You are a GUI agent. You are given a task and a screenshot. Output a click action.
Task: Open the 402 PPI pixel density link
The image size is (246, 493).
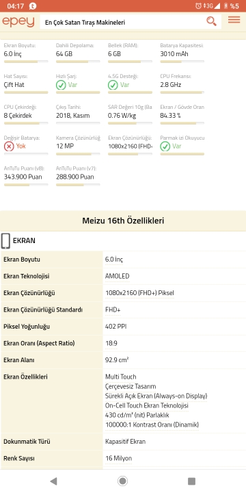coord(115,327)
